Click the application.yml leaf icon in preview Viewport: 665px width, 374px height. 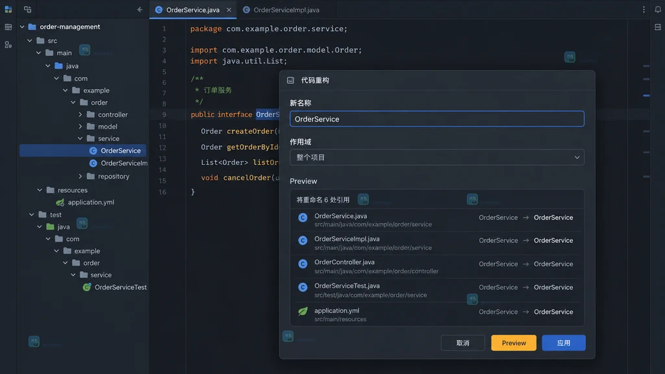click(x=303, y=311)
